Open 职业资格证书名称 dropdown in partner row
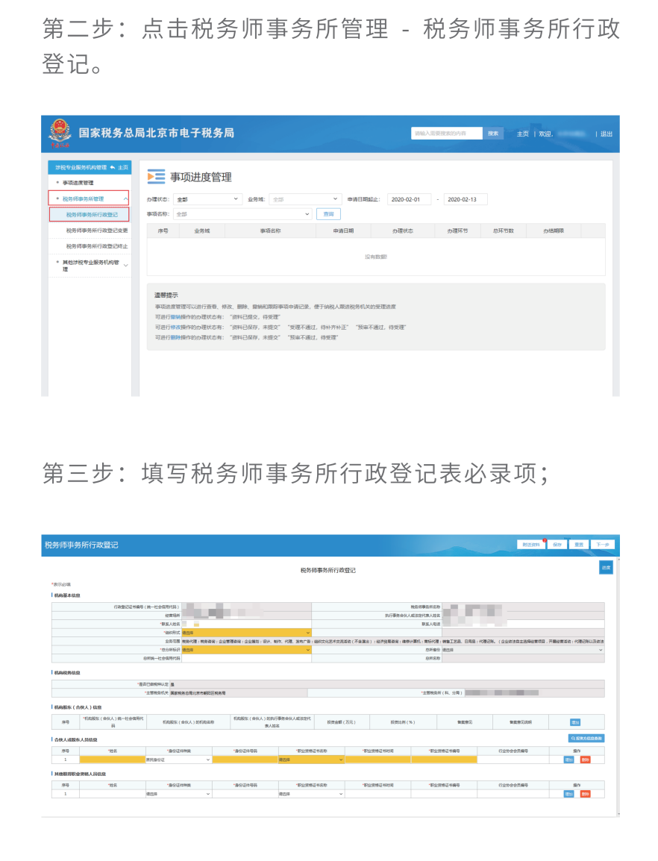Screen dimensions: 658x861 click(x=311, y=760)
